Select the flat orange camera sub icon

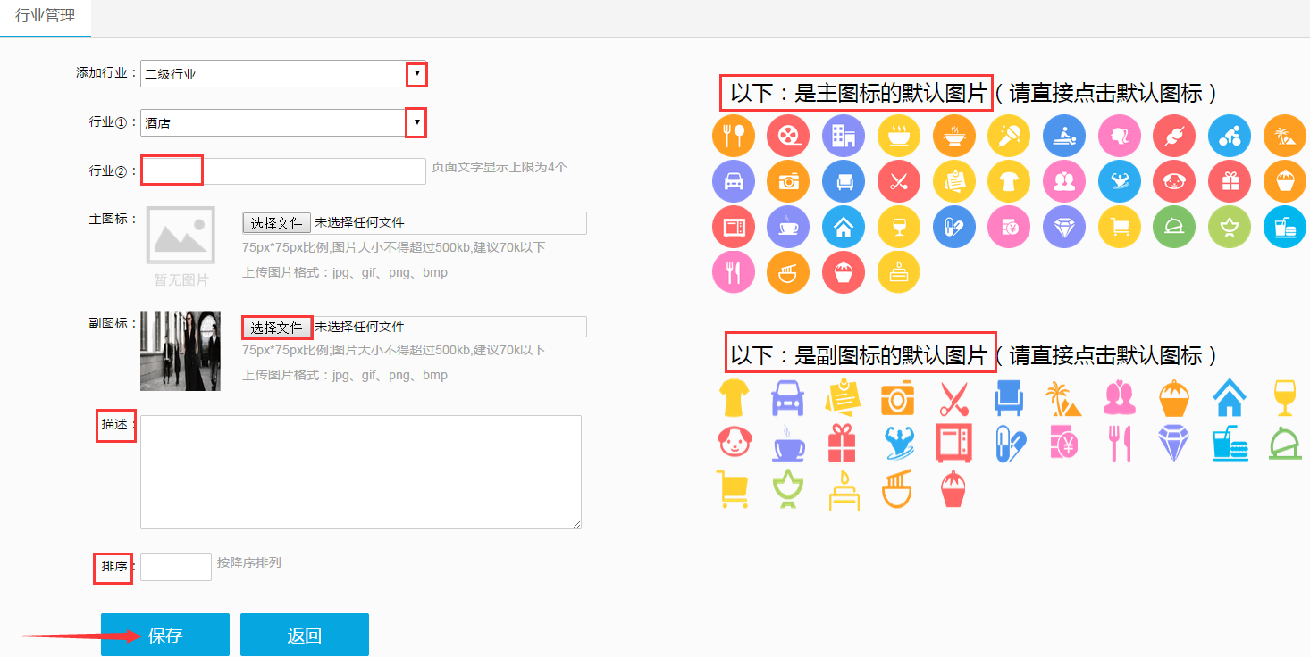[898, 399]
